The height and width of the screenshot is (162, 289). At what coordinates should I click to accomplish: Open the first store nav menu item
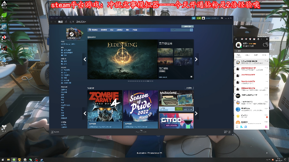pyautogui.click(x=93, y=30)
